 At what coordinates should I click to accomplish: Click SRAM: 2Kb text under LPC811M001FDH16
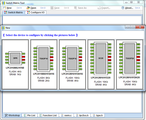[x=43, y=81]
